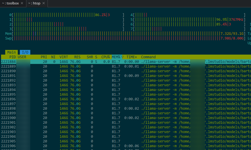Select process row with PID 2221904
Image resolution: width=251 pixels, height=150 pixels.
[x=126, y=136]
